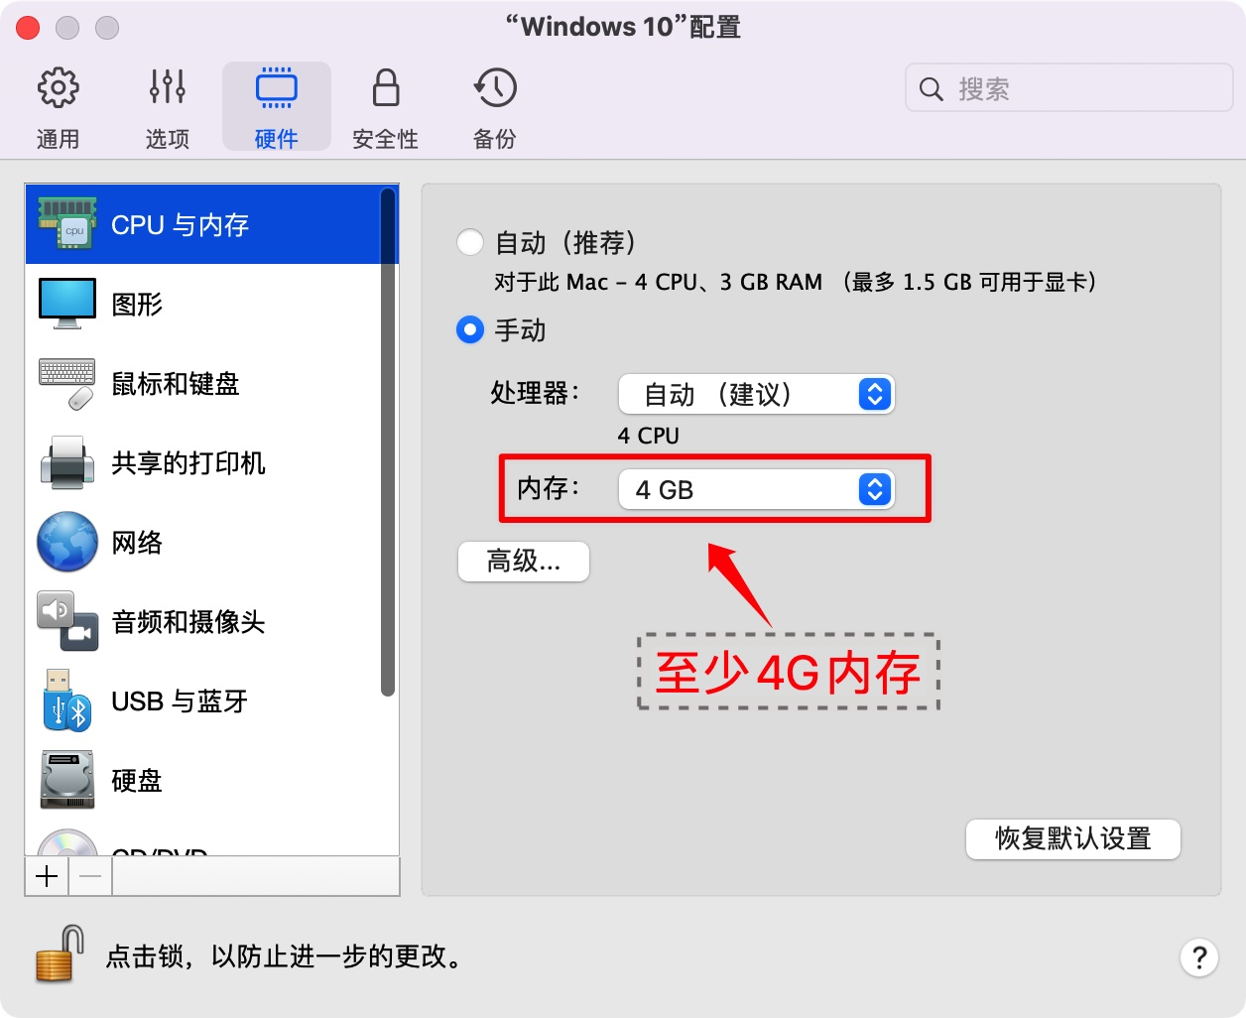Viewport: 1246px width, 1018px height.
Task: Switch to the 安全性 tab label
Action: click(385, 139)
